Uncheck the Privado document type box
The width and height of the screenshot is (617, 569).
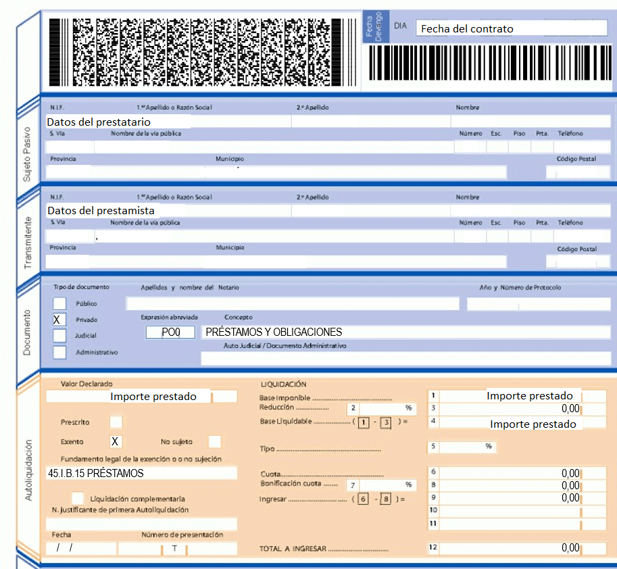(x=59, y=319)
